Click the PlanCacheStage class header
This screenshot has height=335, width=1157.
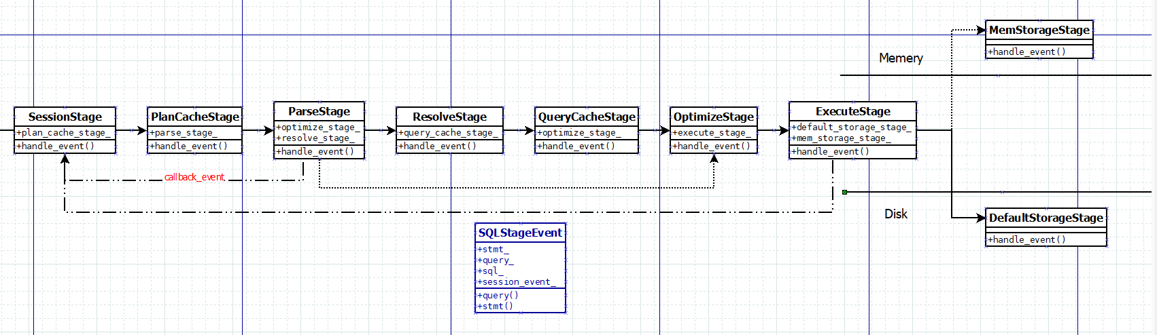pos(194,117)
